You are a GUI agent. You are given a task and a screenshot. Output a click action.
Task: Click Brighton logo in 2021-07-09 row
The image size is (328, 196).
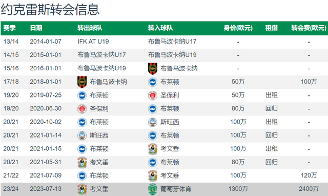coord(82,175)
